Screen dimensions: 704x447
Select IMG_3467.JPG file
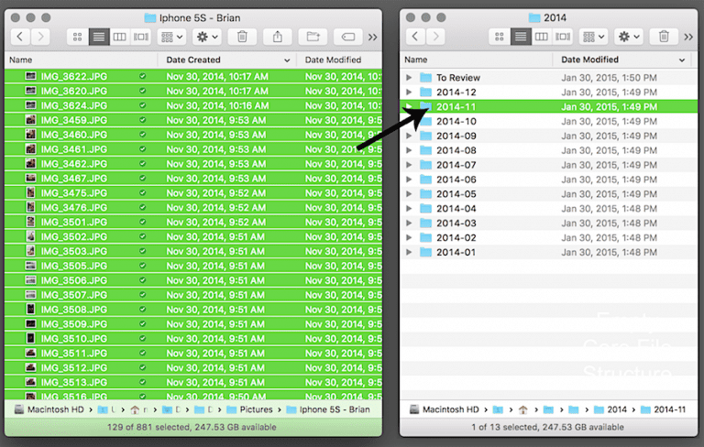(193, 179)
